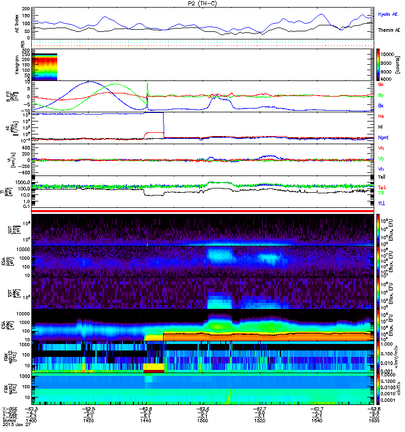
Task: Click the Keogram axis label
Action: [x=17, y=65]
